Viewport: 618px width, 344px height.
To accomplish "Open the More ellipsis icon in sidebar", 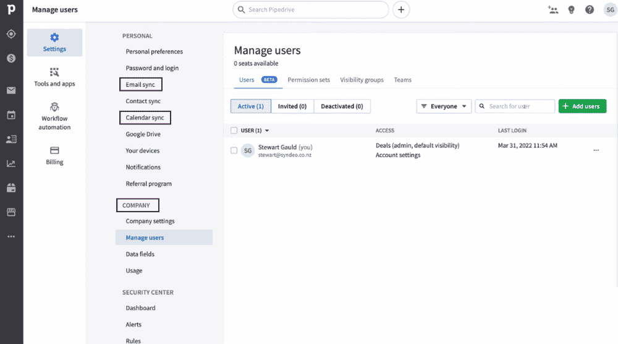I will pos(11,237).
